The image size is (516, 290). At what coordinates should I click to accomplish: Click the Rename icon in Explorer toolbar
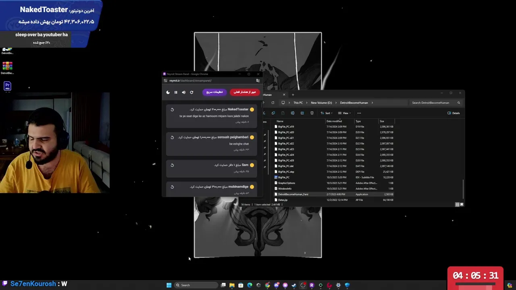tap(292, 113)
